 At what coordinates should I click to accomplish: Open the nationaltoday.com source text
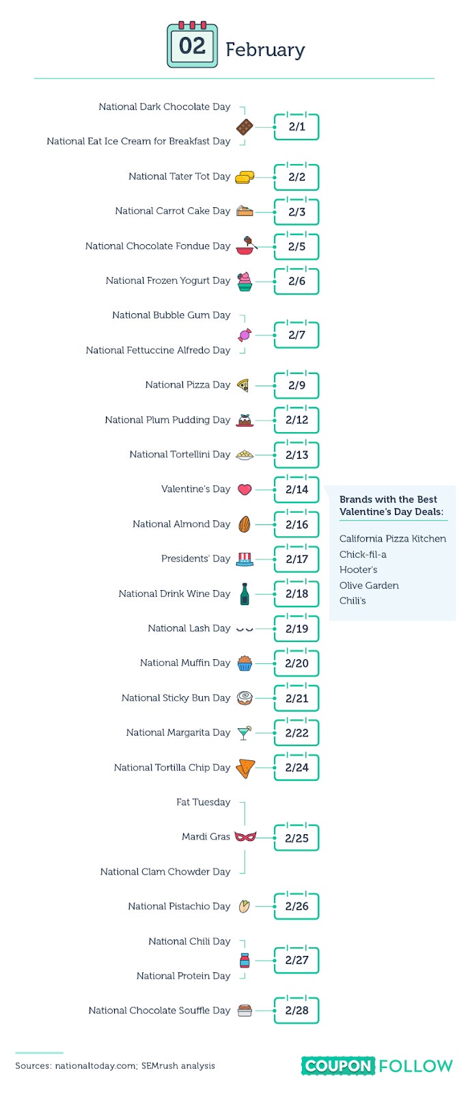[x=96, y=1065]
